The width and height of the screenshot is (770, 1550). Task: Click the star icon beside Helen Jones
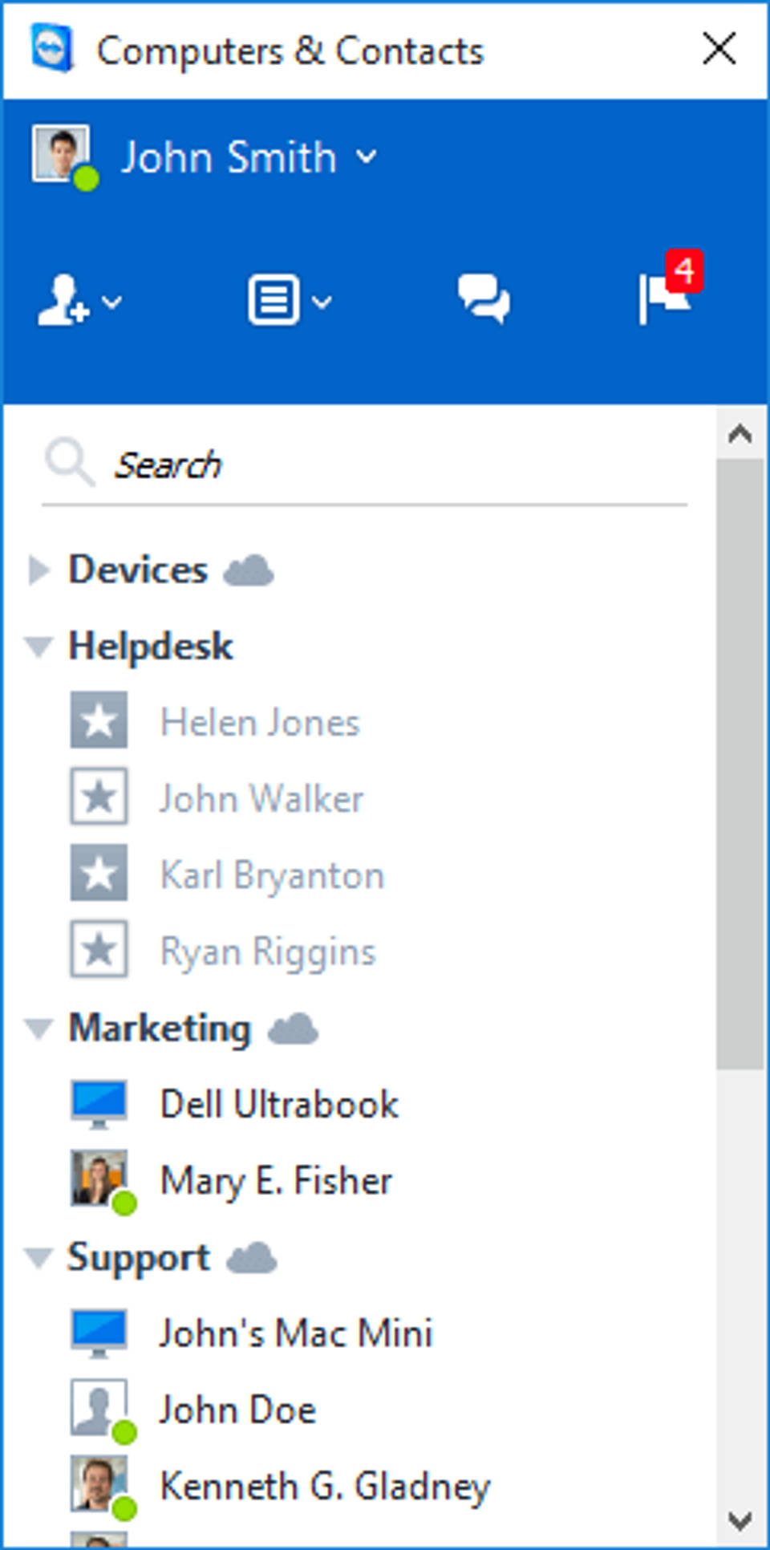[x=99, y=720]
